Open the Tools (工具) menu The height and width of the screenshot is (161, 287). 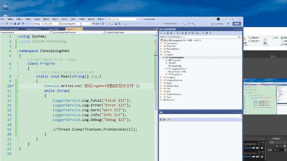pos(73,19)
